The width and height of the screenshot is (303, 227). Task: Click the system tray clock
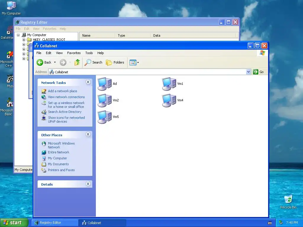click(x=292, y=223)
